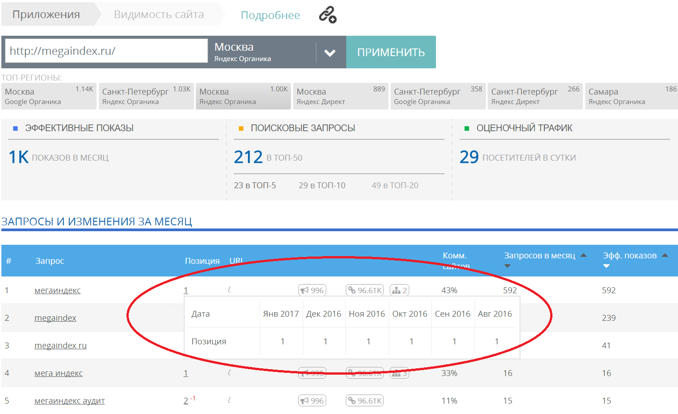Image resolution: width=678 pixels, height=414 pixels.
Task: Open the Приложения breadcrumb
Action: pyautogui.click(x=46, y=14)
